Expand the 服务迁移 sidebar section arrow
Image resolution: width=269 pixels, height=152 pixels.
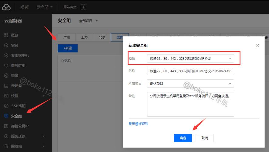pos(44,136)
